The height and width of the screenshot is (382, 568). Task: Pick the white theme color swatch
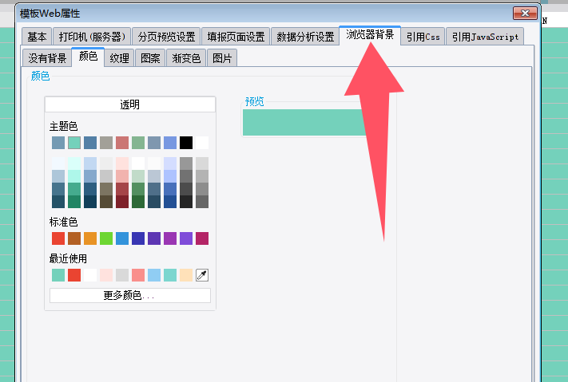tap(202, 143)
